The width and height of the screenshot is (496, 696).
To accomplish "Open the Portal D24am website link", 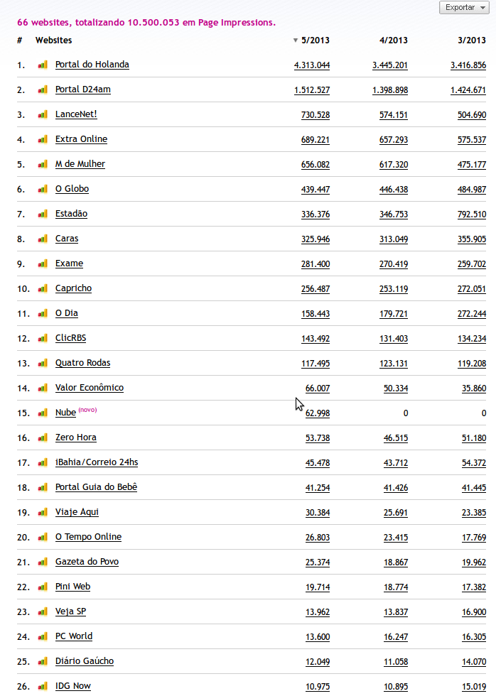I will click(x=83, y=89).
